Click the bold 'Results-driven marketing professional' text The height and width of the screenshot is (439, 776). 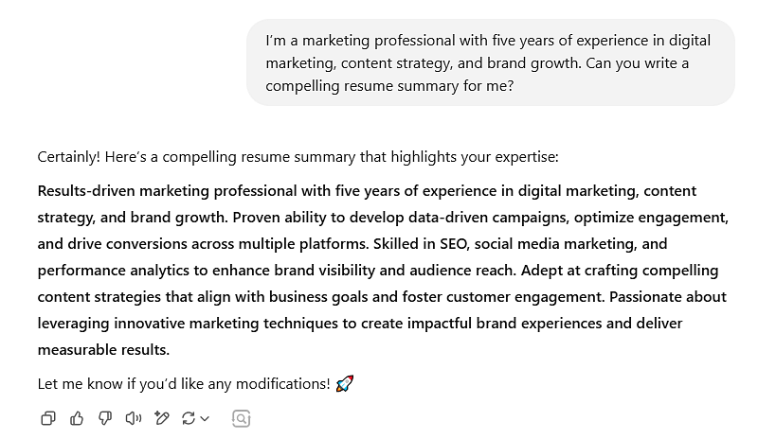click(x=168, y=191)
